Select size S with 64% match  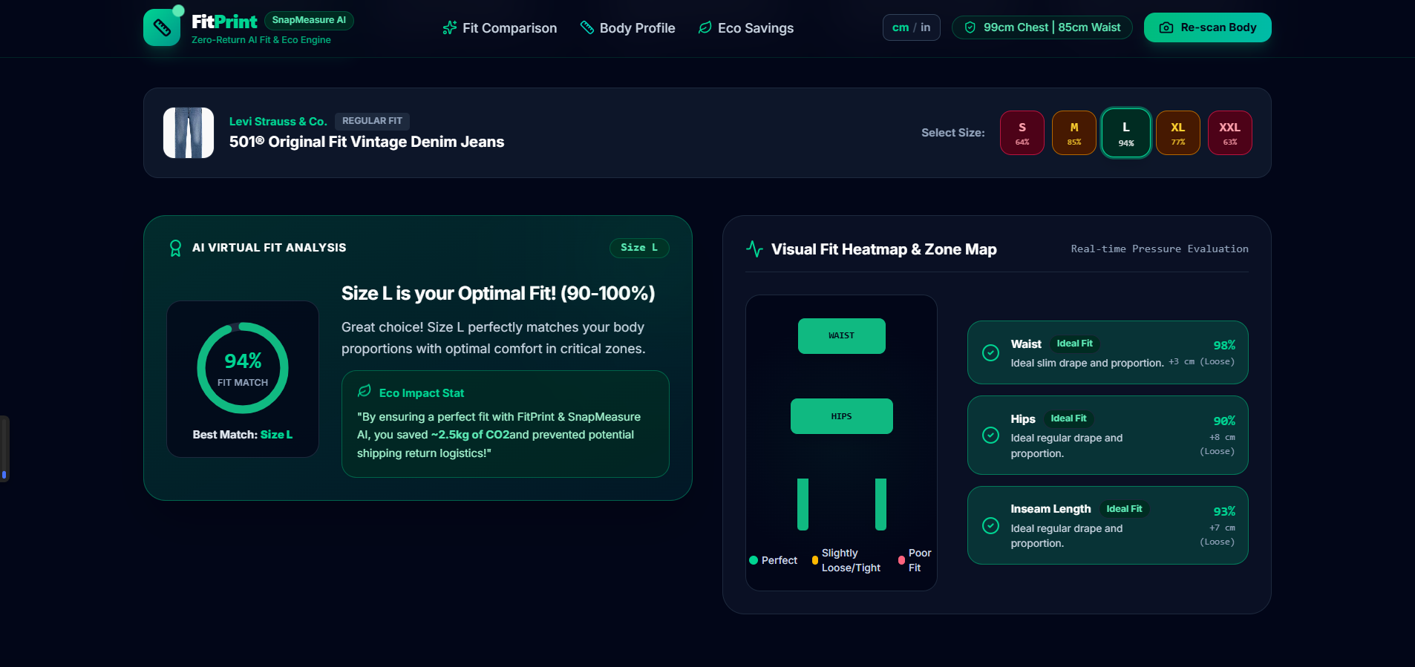[x=1022, y=133]
